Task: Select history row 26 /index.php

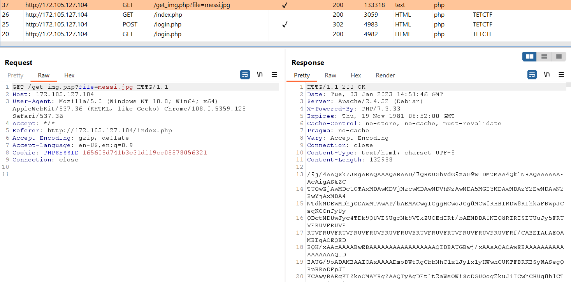Action: click(x=285, y=15)
